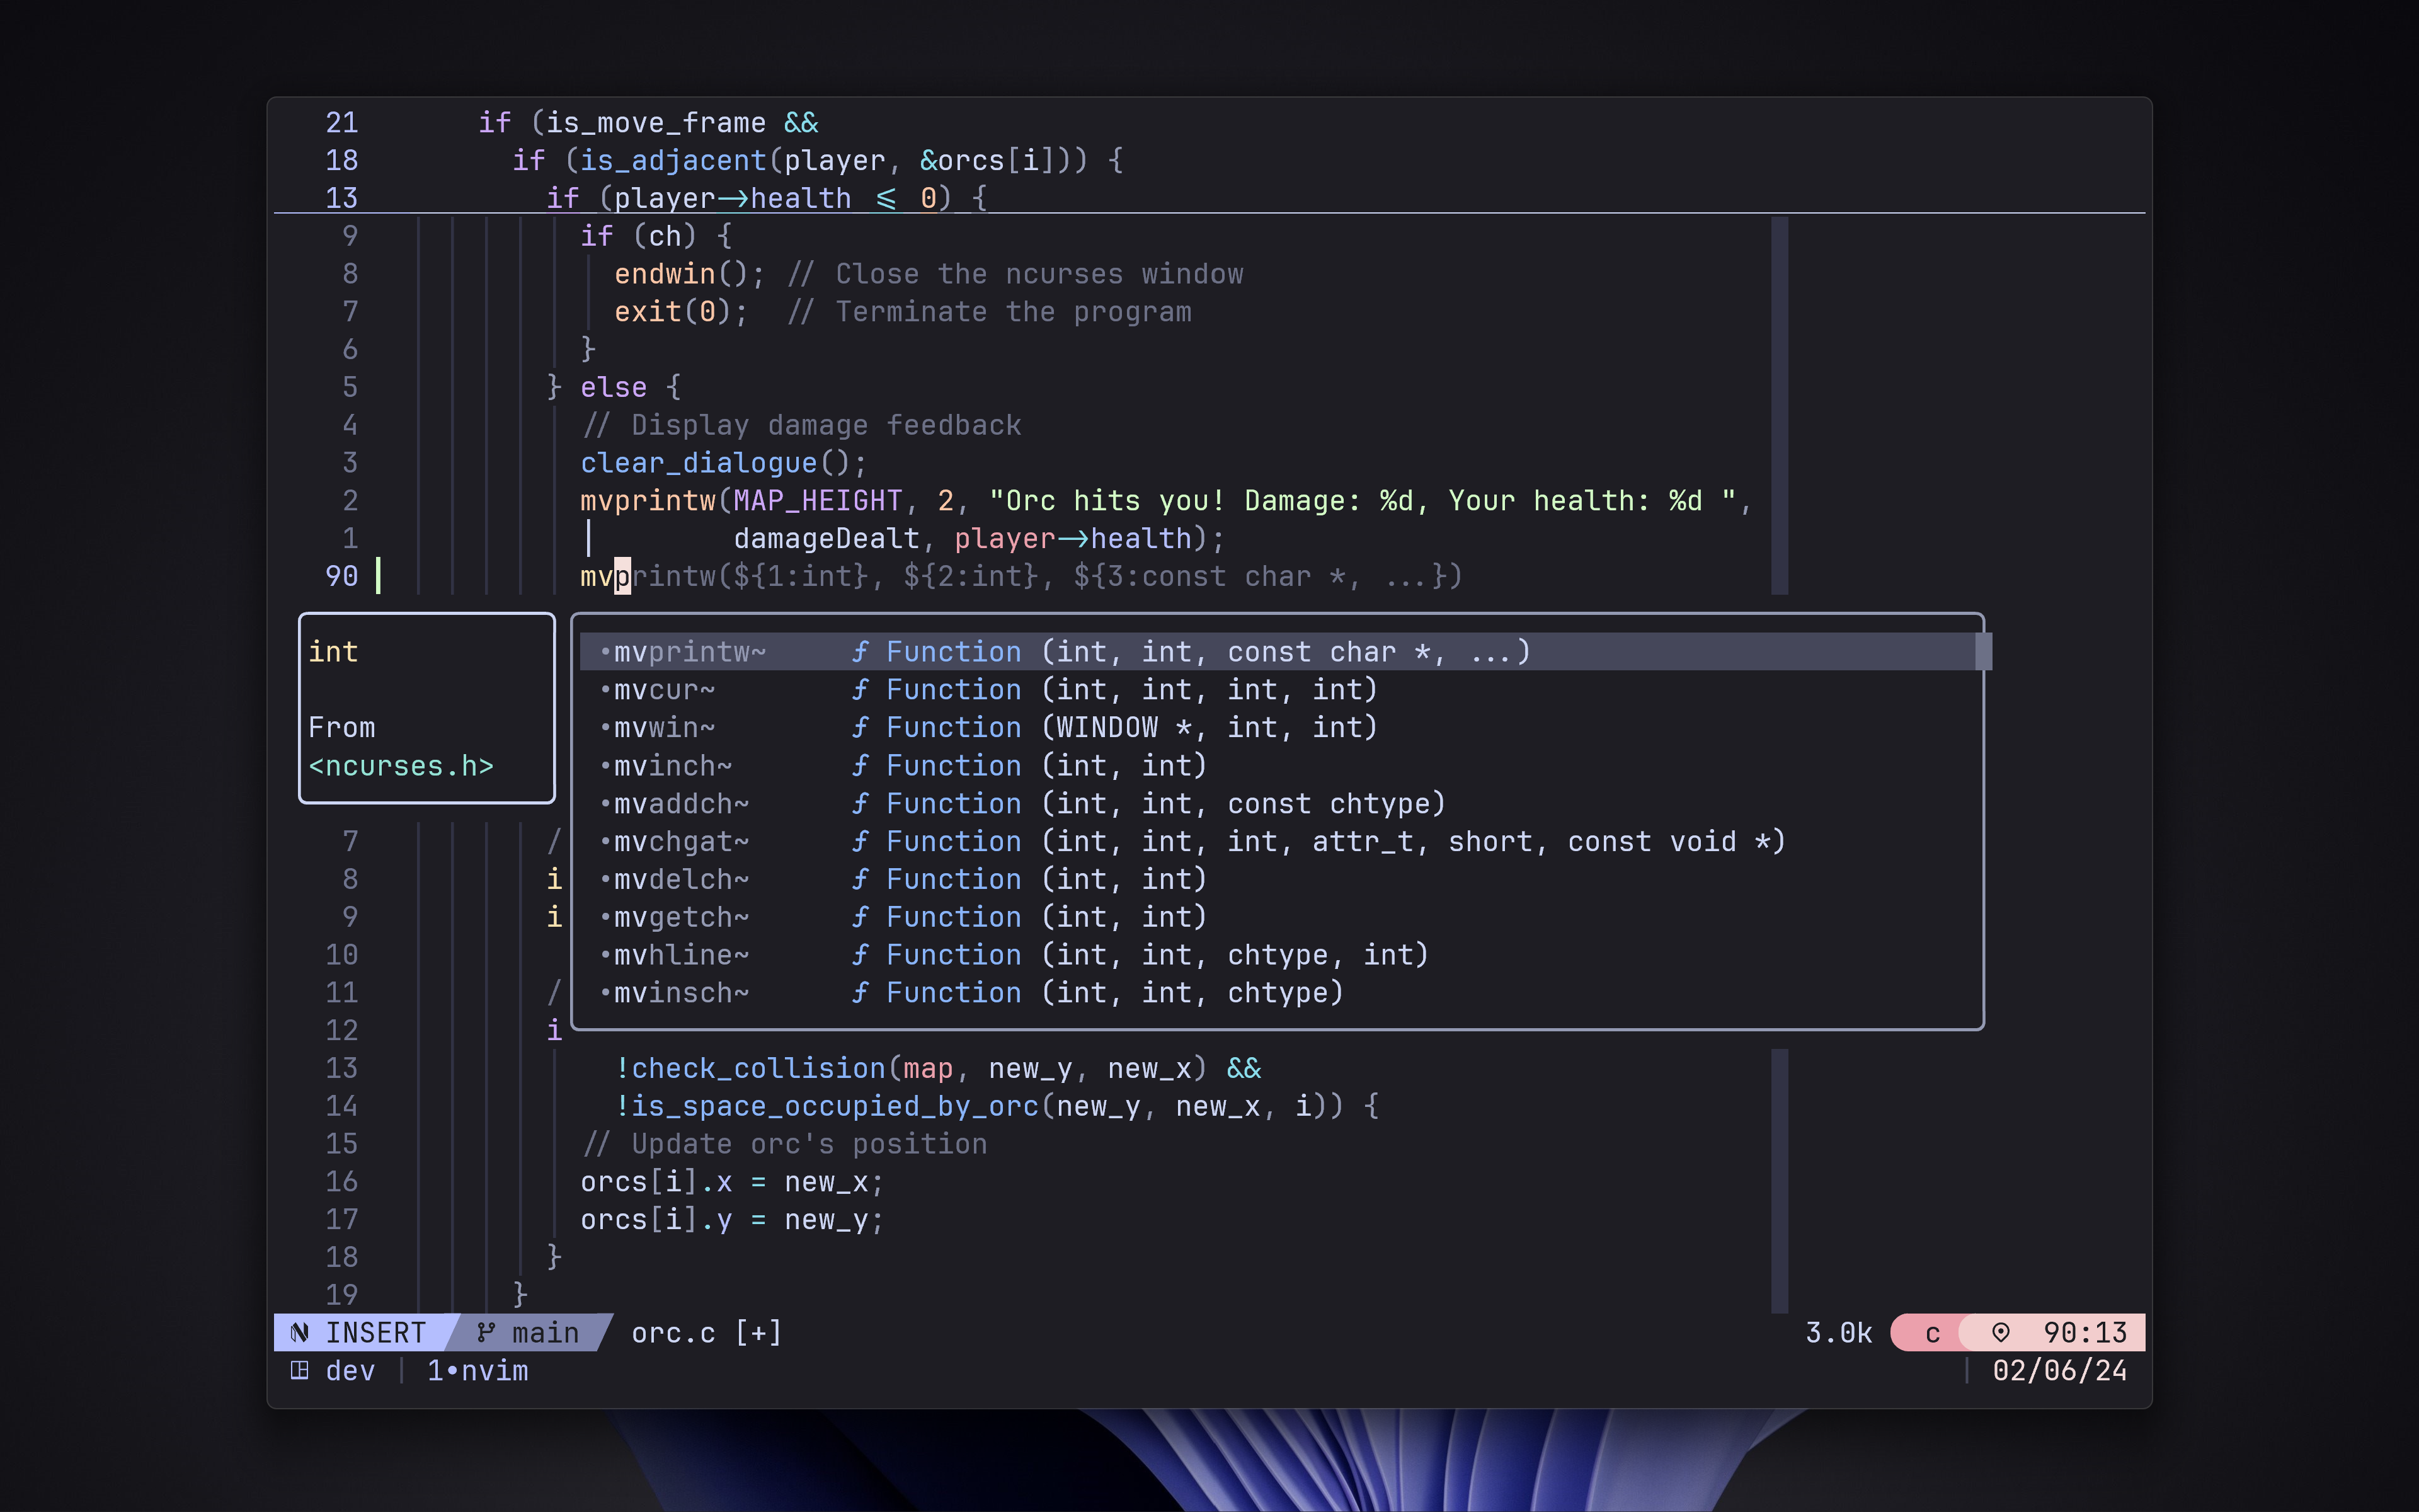Choose mvcur~ from the completion list

click(x=1278, y=690)
